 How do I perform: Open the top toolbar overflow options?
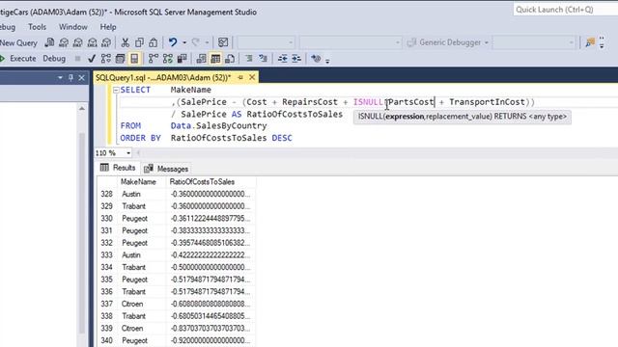tap(602, 42)
